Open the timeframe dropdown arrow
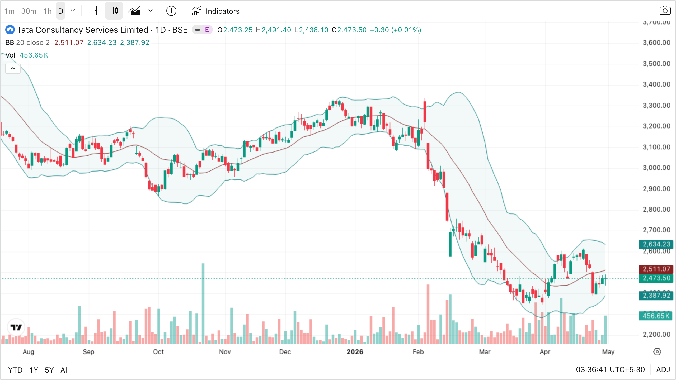676x380 pixels. (x=73, y=11)
